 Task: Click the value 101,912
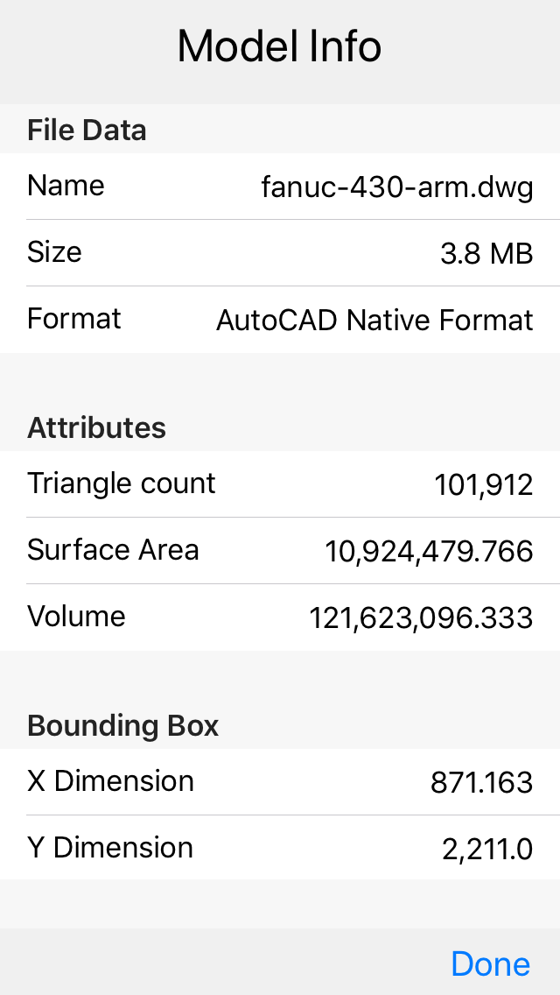[x=482, y=483]
